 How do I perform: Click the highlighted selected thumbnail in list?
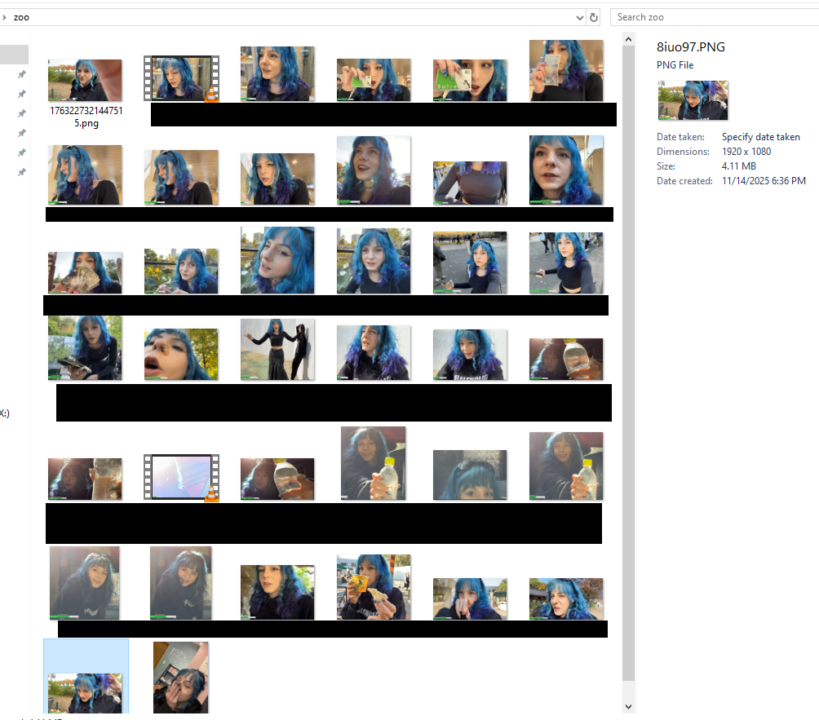[x=86, y=676]
